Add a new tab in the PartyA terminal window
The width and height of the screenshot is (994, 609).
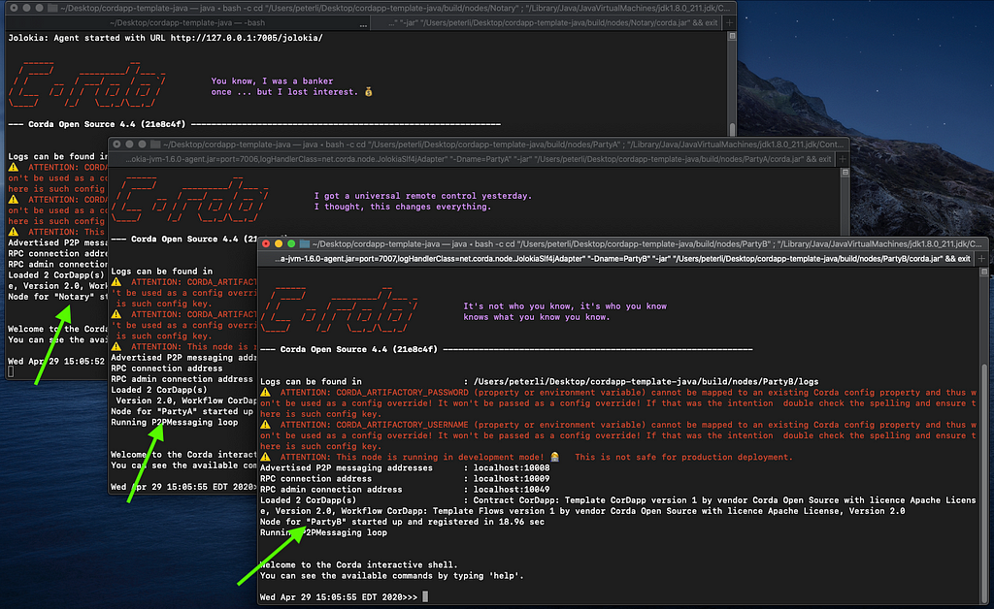(843, 159)
